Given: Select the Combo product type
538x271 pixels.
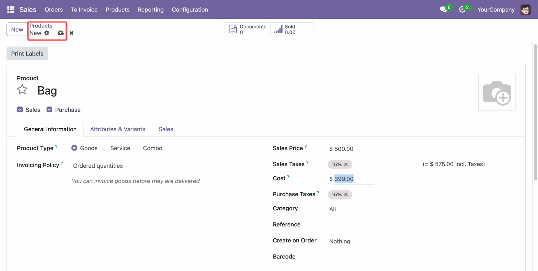Looking at the screenshot, I should (x=137, y=148).
